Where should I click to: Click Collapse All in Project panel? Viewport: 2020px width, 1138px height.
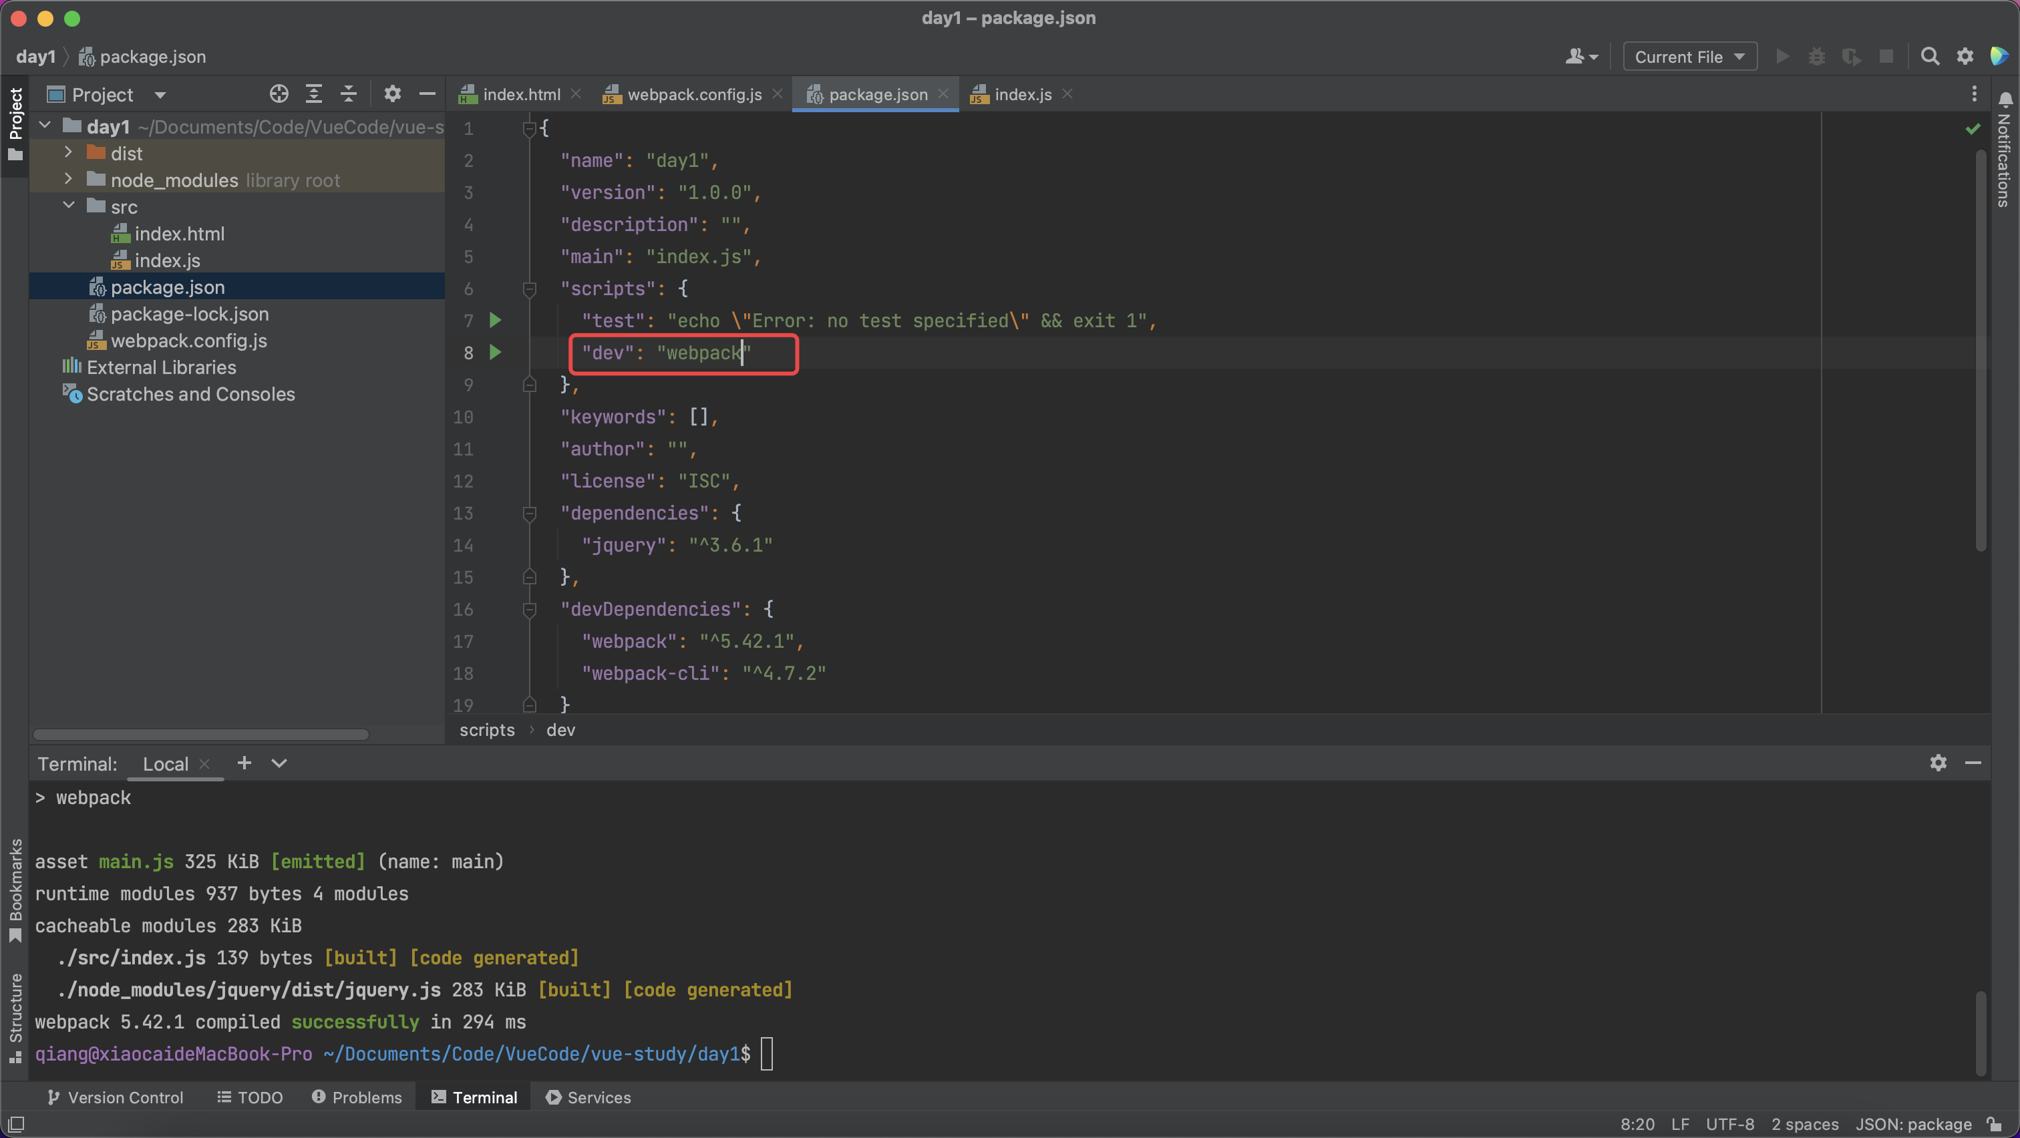(x=349, y=95)
